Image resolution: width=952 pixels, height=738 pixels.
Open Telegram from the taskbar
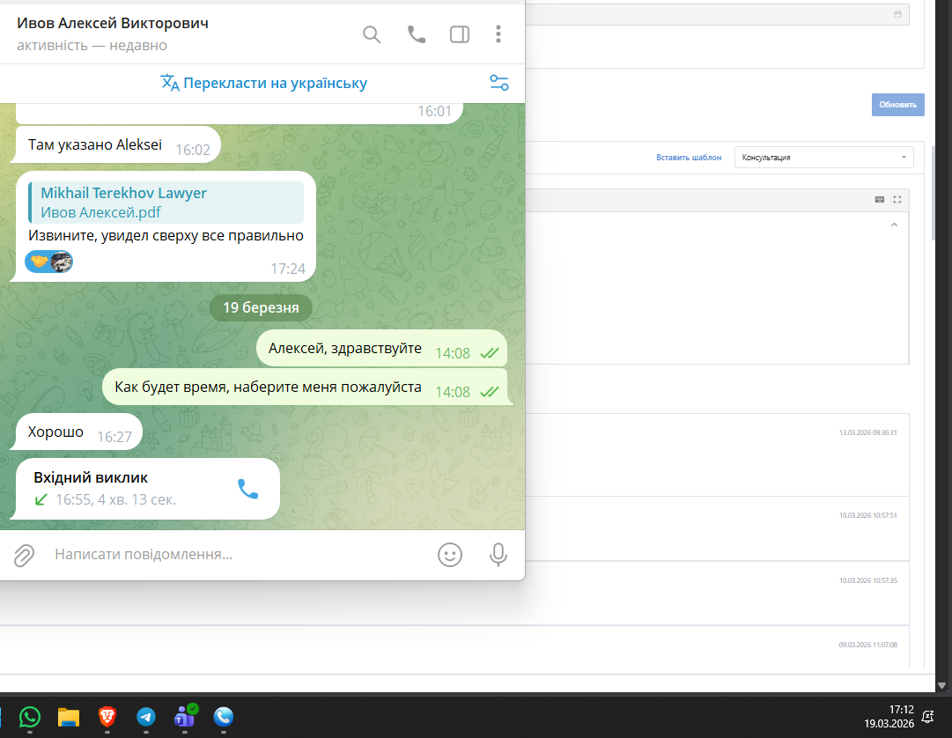point(145,718)
